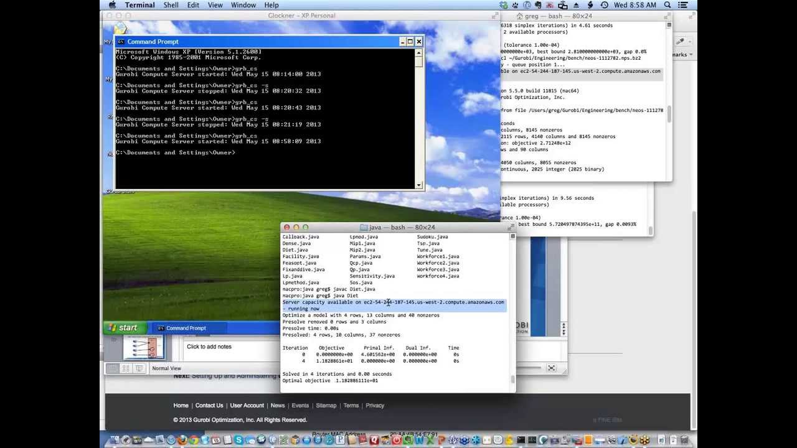Open the Privacy footer link
Viewport: 797px width, 448px height.
pos(375,406)
